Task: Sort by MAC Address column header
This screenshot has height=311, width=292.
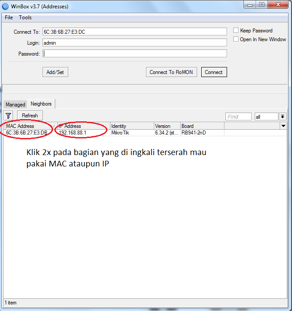Action: [x=31, y=126]
